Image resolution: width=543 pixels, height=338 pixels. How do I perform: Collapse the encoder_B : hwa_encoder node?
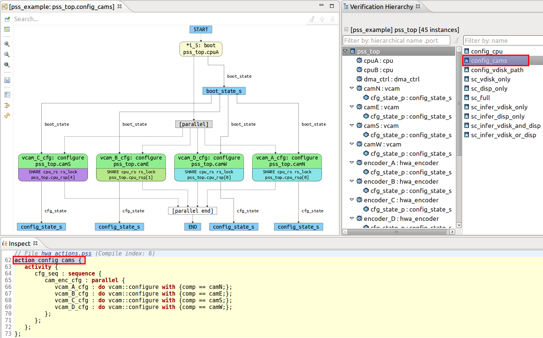352,181
